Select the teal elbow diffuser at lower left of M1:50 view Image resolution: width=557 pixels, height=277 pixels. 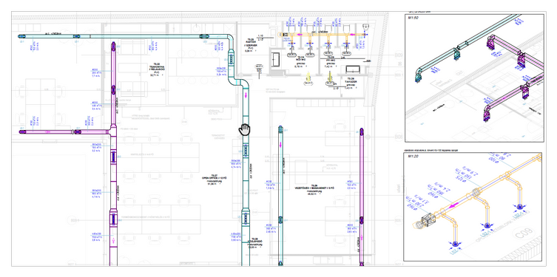click(x=419, y=77)
